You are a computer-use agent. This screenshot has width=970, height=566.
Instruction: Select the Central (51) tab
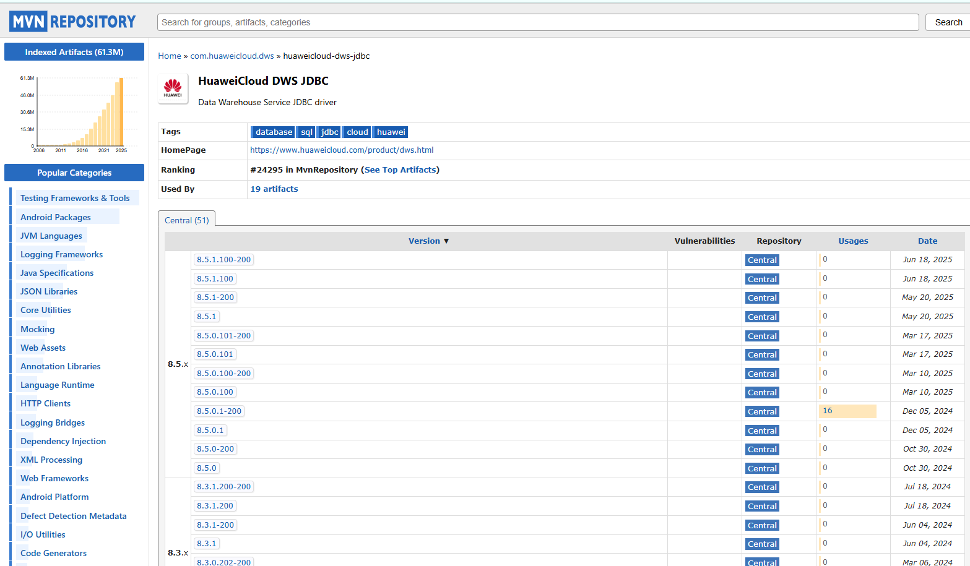coord(186,220)
